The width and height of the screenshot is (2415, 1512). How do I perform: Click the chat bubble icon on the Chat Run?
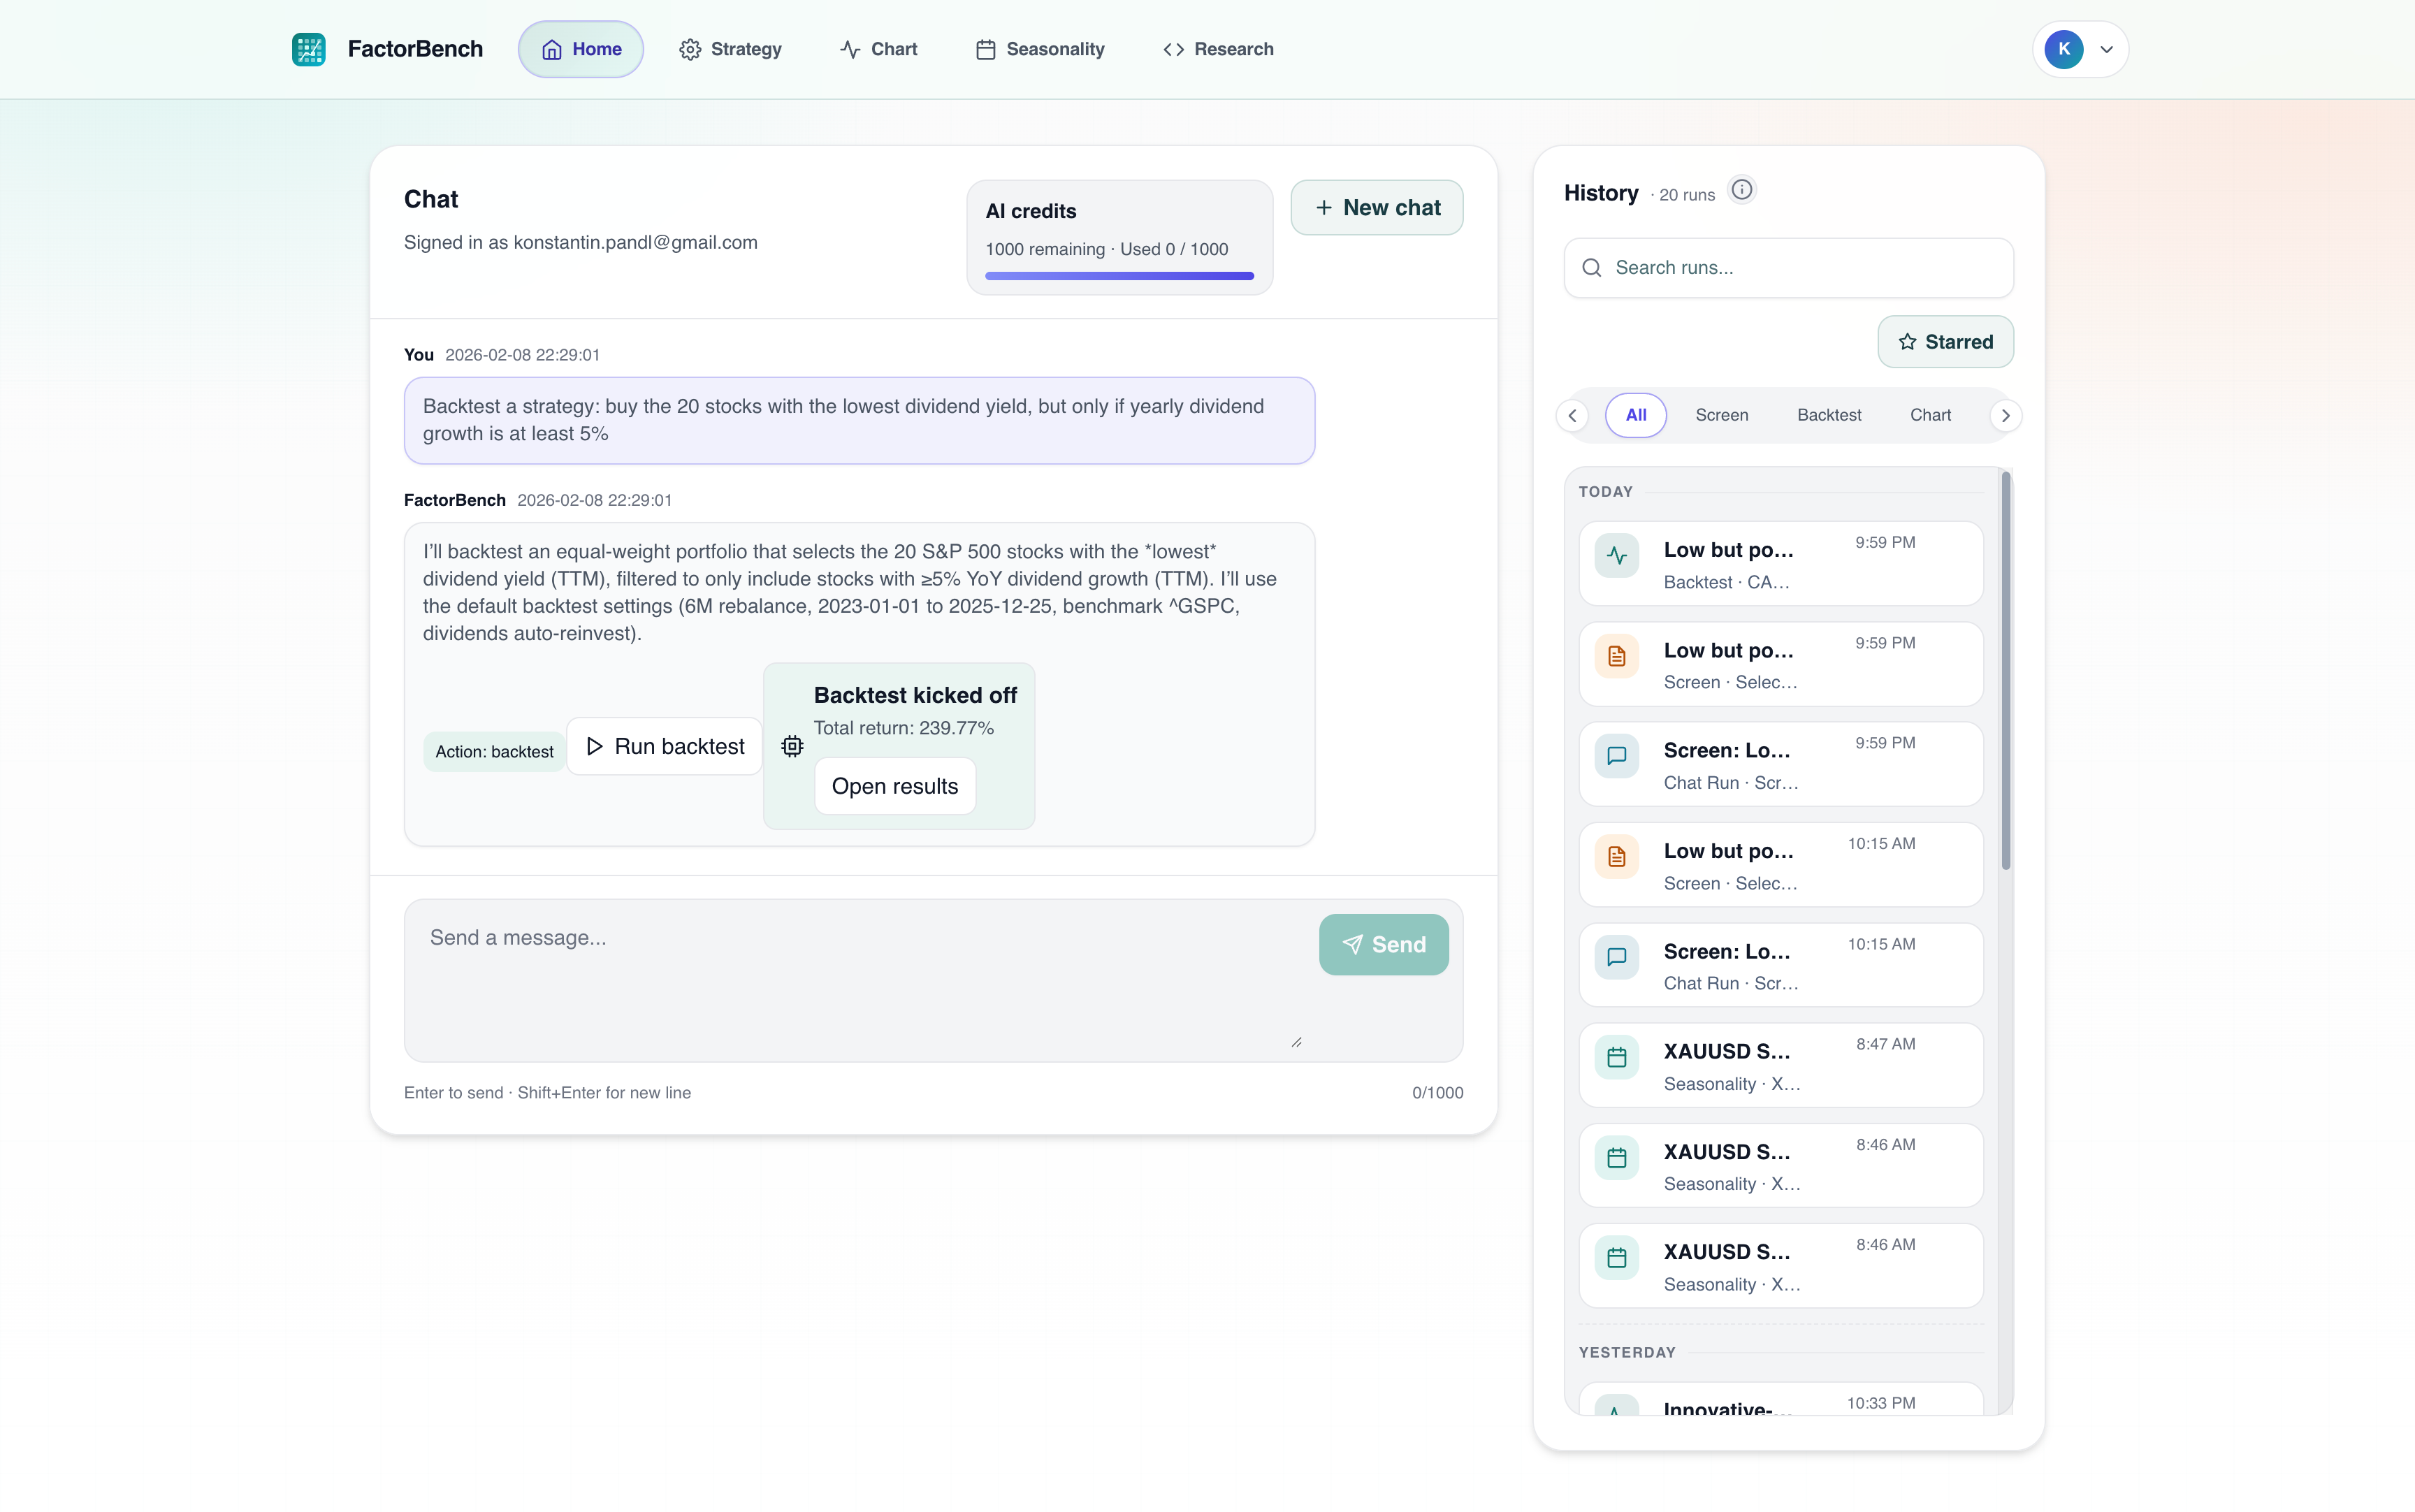pos(1617,756)
